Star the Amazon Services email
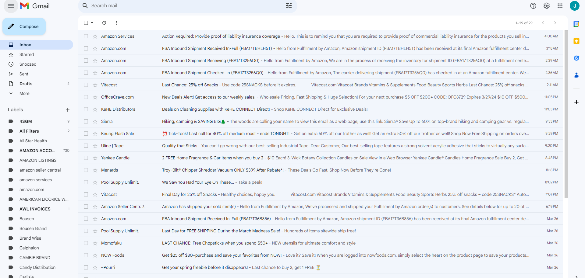 (95, 36)
